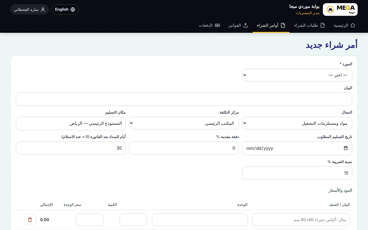
Task: Go to الرئيسية home tab
Action: coord(344,25)
